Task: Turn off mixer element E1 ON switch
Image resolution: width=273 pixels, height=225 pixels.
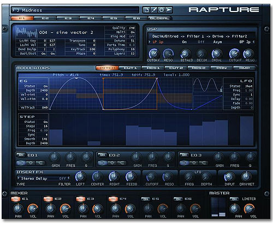Action: click(x=16, y=199)
